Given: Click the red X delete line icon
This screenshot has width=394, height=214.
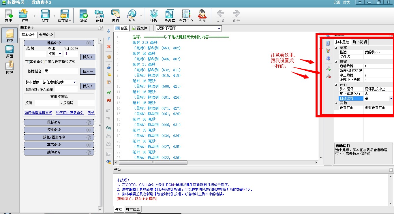Looking at the screenshot, I should (109, 46).
